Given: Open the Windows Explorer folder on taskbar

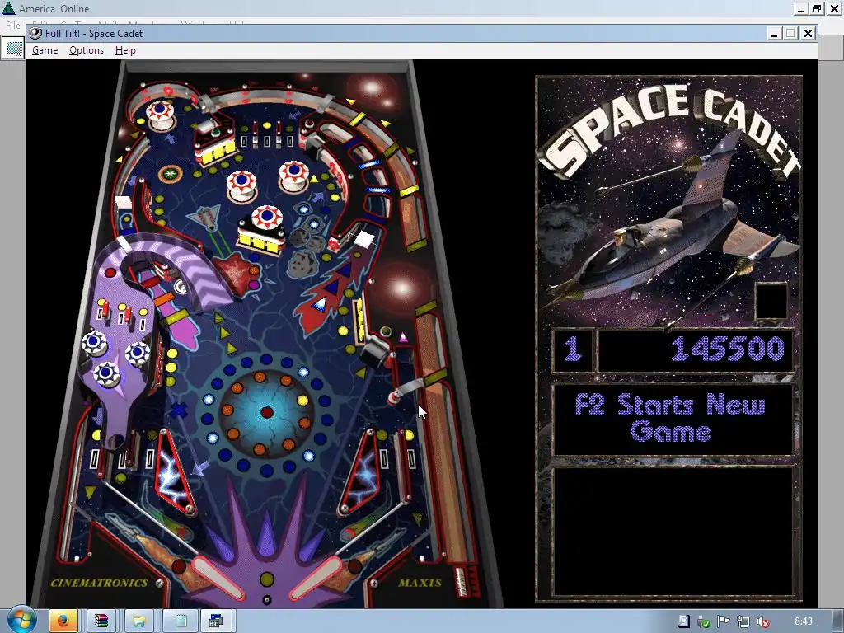Looking at the screenshot, I should coord(138,621).
